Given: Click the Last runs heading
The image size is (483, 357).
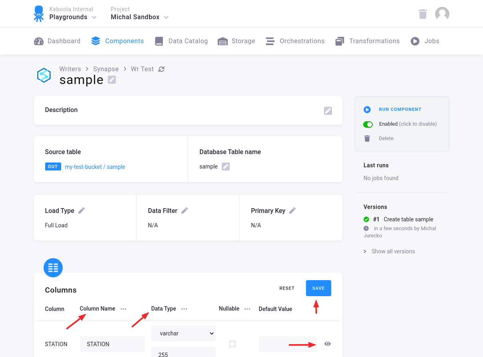Looking at the screenshot, I should pos(376,165).
